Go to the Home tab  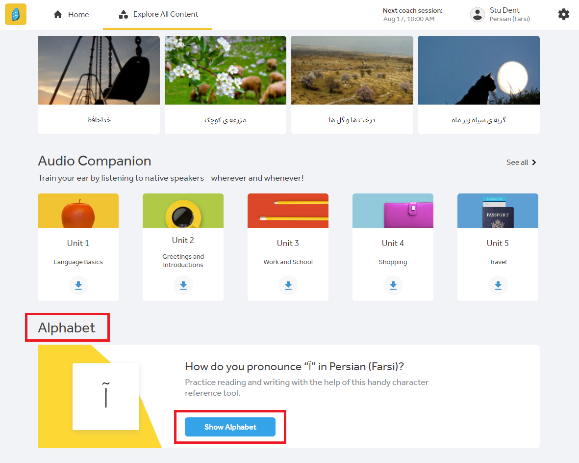pos(71,15)
